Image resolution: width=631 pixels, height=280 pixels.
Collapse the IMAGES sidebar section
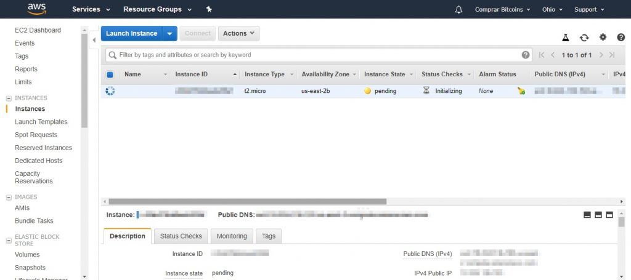tap(9, 198)
